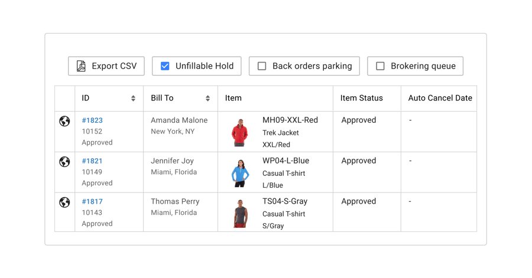Check the Brokering queue checkbox
The height and width of the screenshot is (278, 532).
pos(380,66)
